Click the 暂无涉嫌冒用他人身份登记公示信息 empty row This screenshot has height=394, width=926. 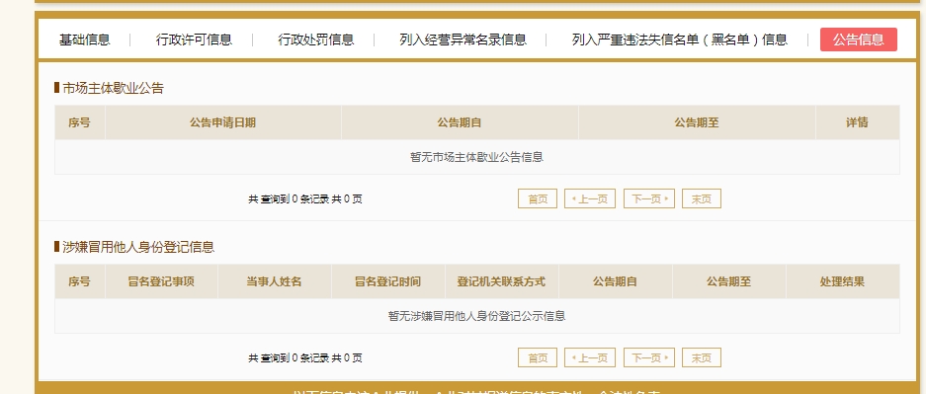click(x=477, y=316)
